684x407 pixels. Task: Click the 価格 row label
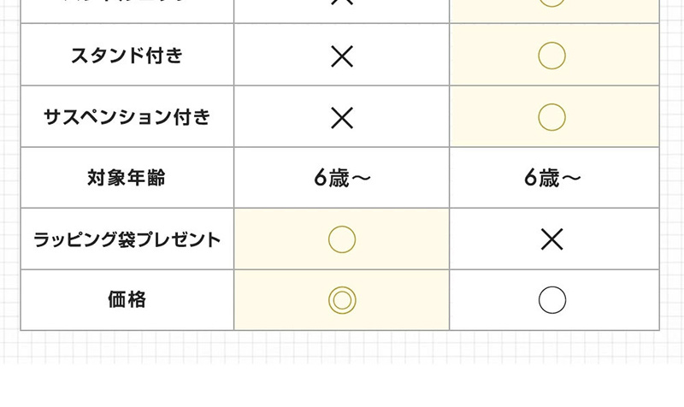pos(127,300)
